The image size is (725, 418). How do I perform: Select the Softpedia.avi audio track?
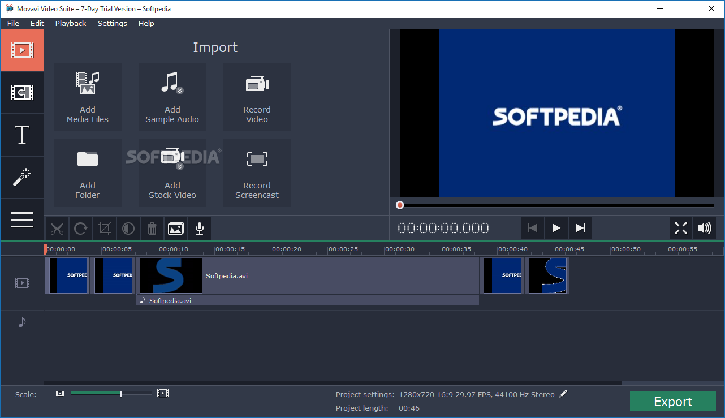click(308, 300)
